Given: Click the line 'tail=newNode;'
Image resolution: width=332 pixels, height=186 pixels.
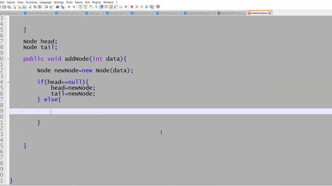Looking at the screenshot, I should [73, 94].
